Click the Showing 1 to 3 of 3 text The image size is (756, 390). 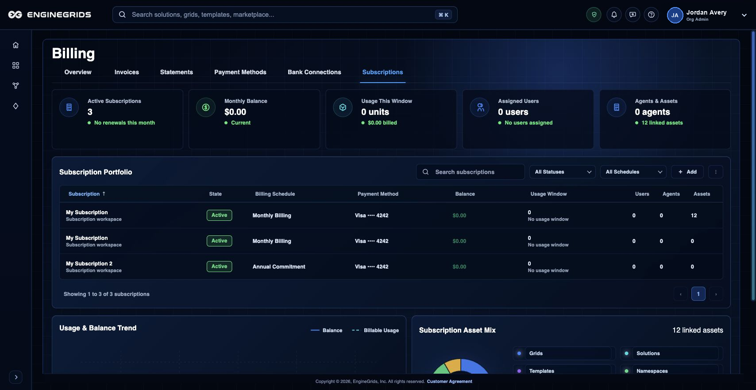tap(107, 294)
